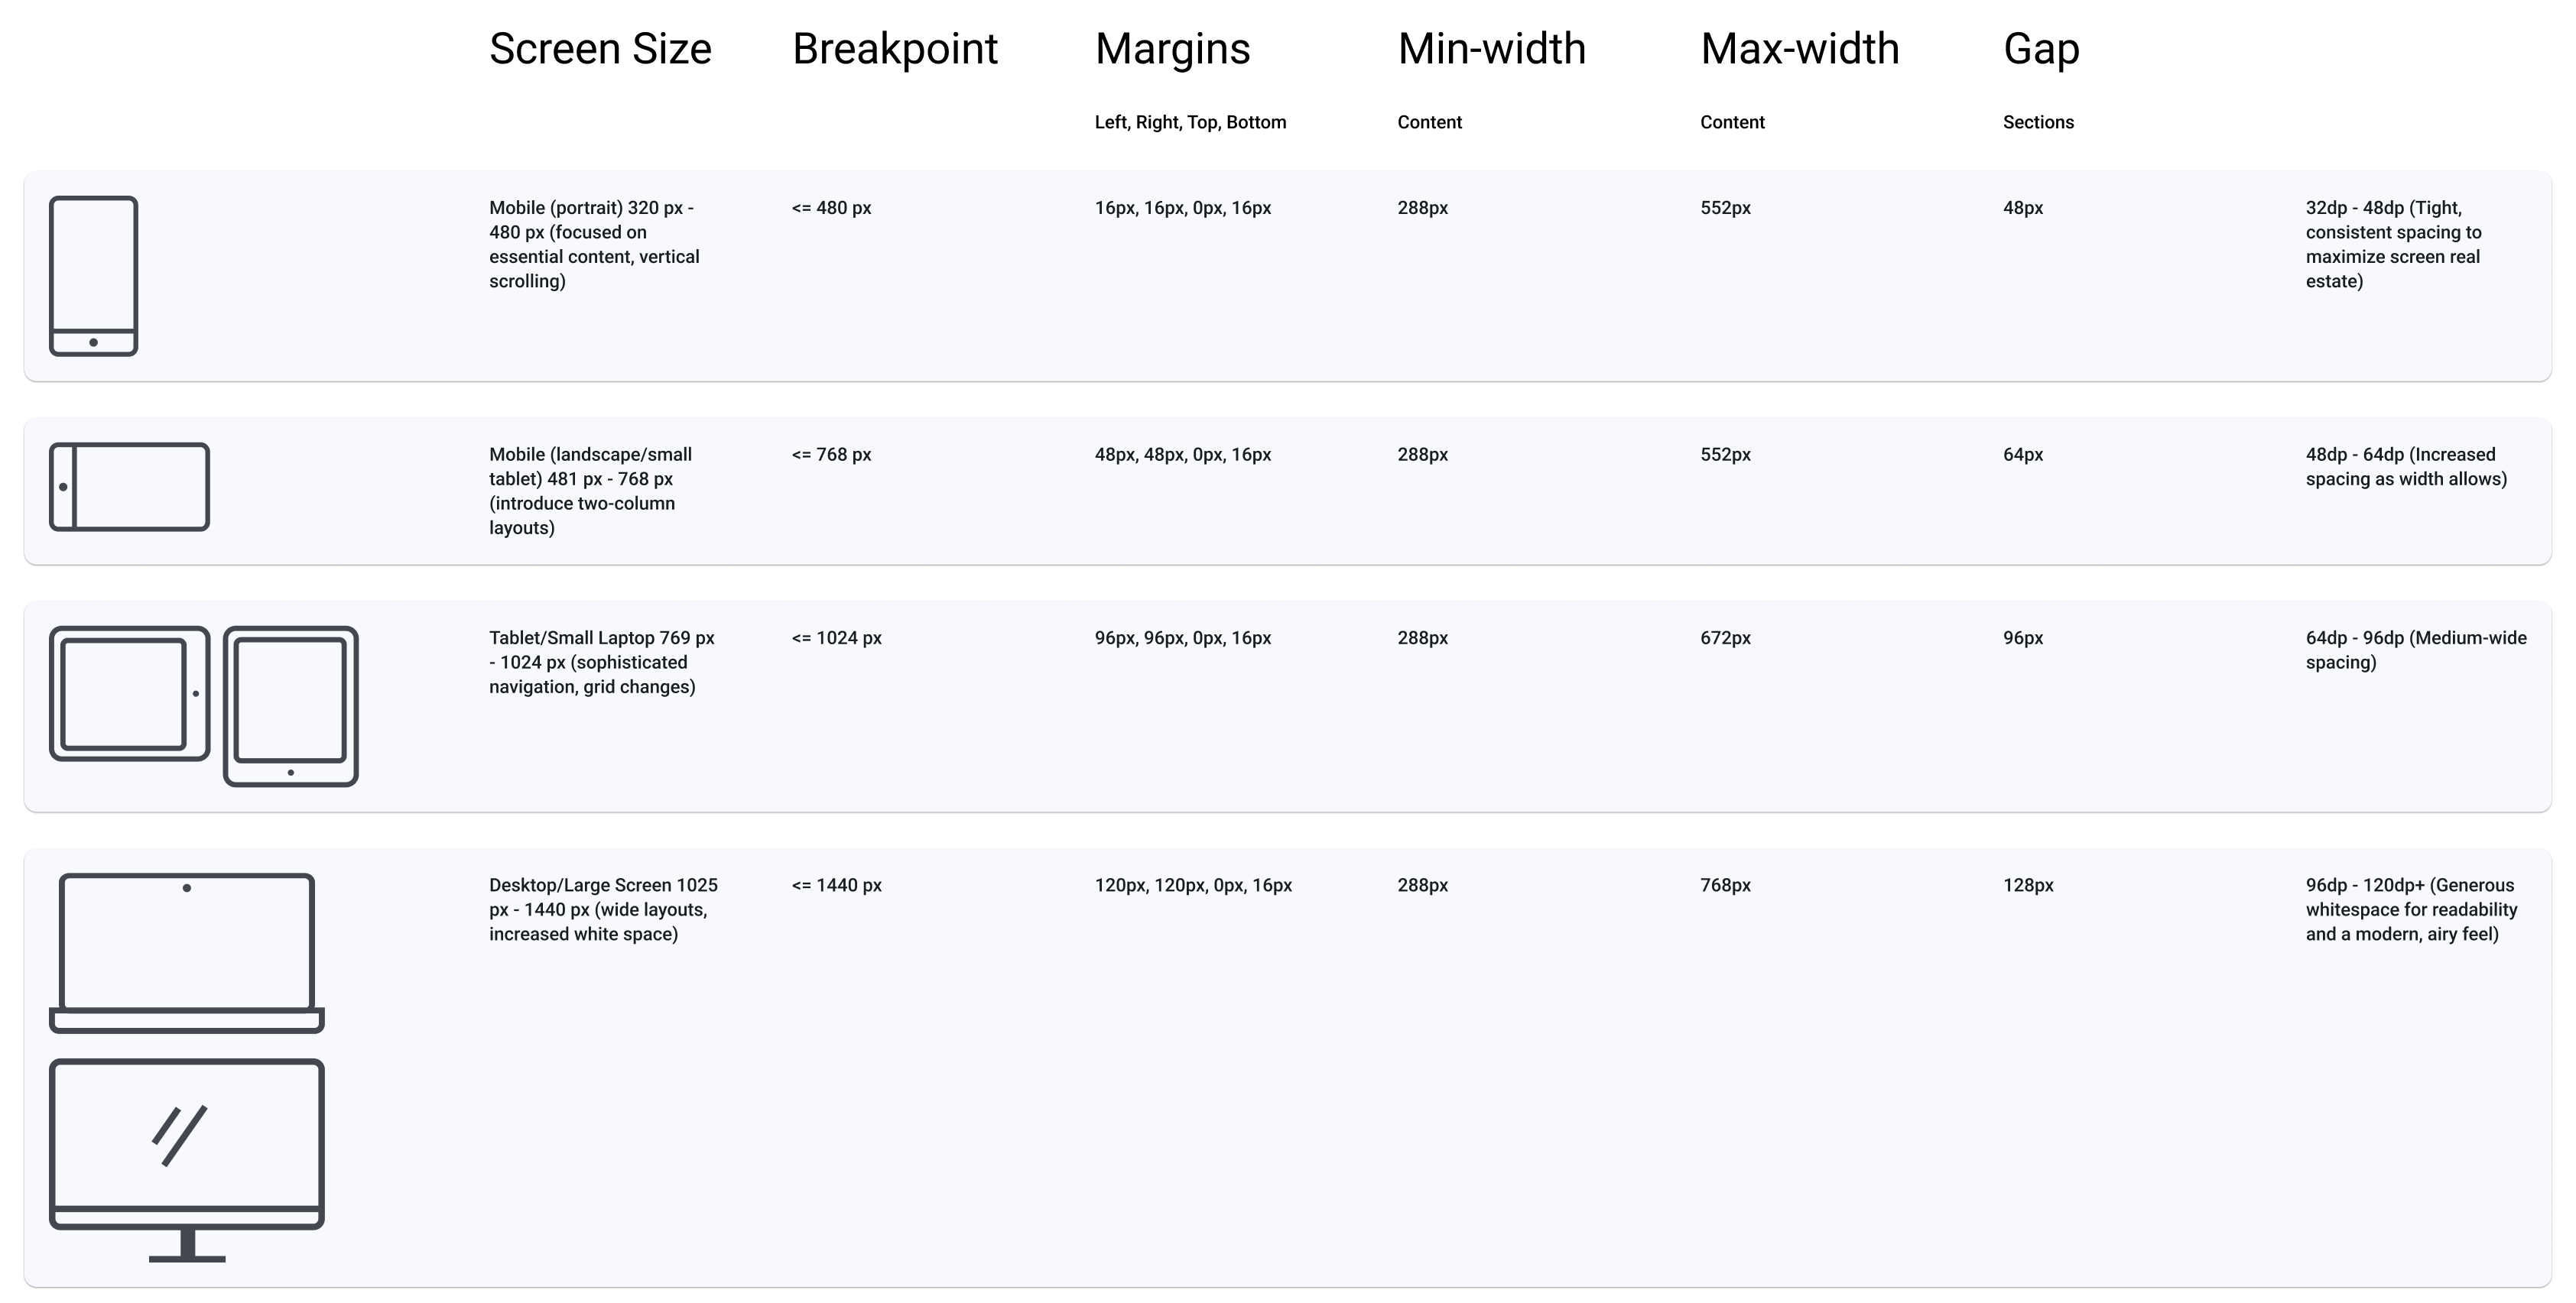Click the '32dp - 48dp (Tight' spacing note
The image size is (2576, 1303).
coord(2394,245)
